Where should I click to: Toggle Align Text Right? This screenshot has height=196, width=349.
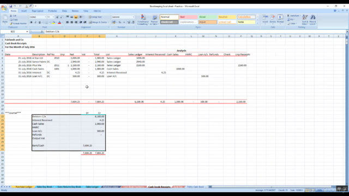76,22
